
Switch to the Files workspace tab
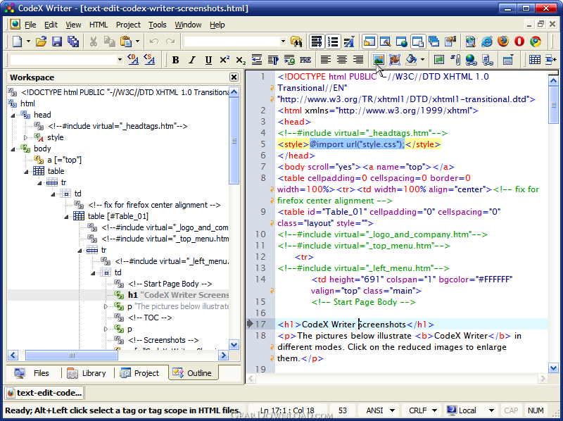[x=32, y=373]
